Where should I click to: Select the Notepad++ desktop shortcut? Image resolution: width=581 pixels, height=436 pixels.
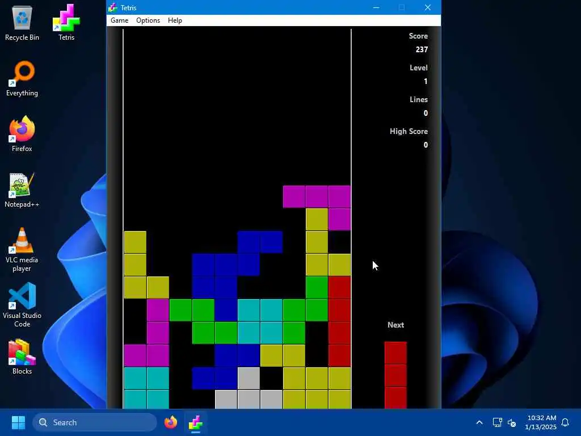[22, 190]
